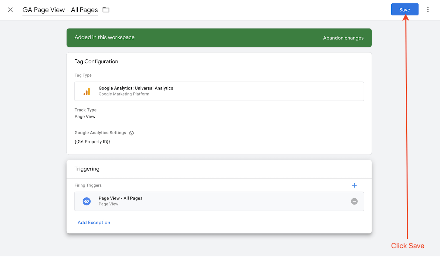Open the three-dot more actions menu
Image resolution: width=440 pixels, height=257 pixels.
[428, 9]
